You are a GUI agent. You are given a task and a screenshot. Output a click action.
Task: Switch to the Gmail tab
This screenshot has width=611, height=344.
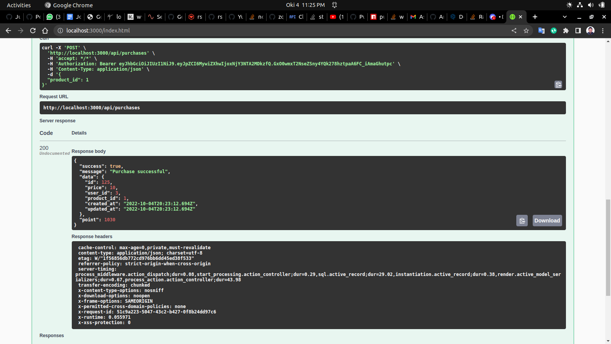[x=417, y=17]
